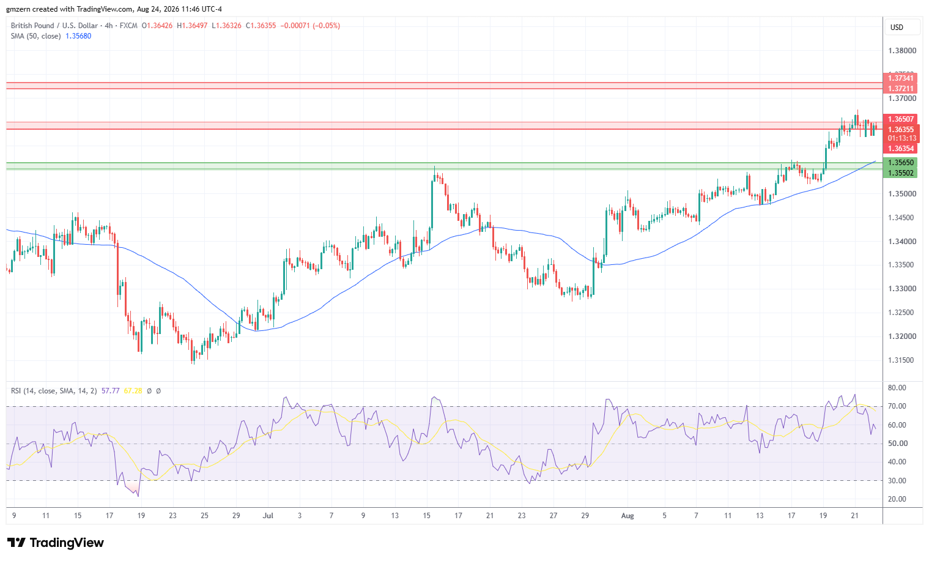Click the British Pound / U.S. Dollar symbol title
This screenshot has width=929, height=561.
point(54,26)
